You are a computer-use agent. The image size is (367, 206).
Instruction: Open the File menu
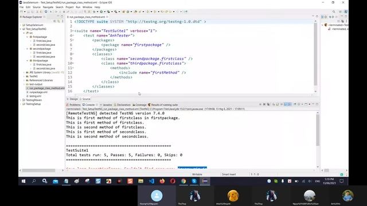(x=21, y=7)
